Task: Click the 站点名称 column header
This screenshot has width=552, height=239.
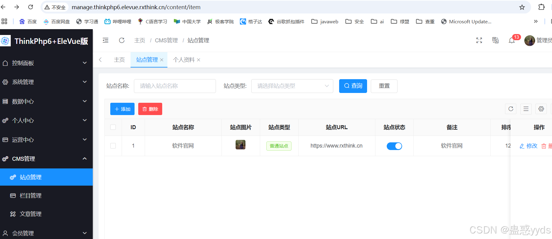Action: (x=183, y=127)
